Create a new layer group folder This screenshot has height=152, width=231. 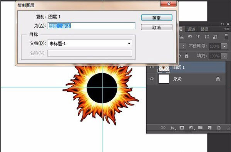(x=200, y=127)
